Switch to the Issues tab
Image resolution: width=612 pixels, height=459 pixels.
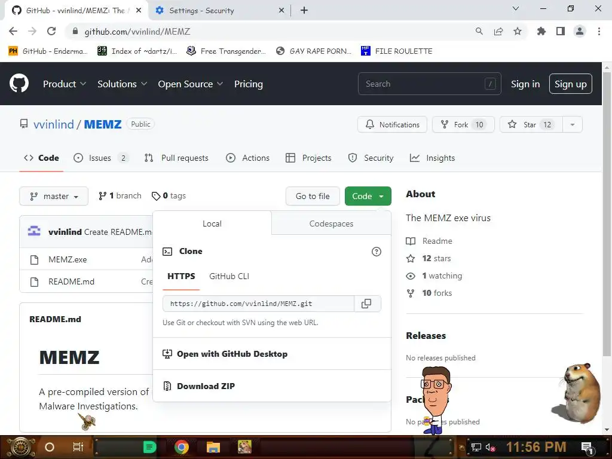[x=100, y=158]
